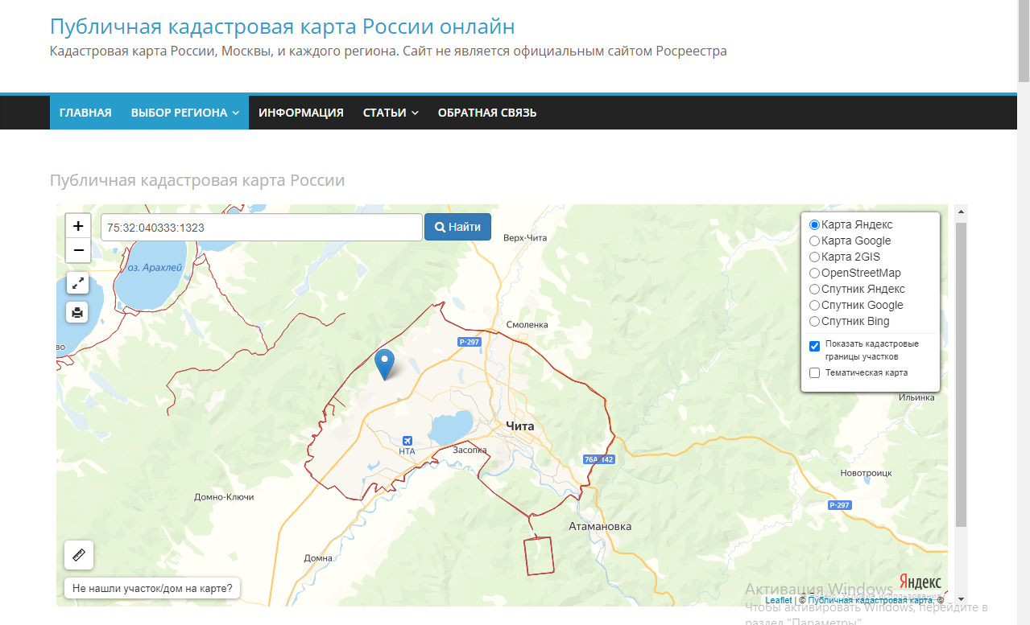Select Спутник Bing radio option
This screenshot has height=625, width=1030.
[814, 322]
